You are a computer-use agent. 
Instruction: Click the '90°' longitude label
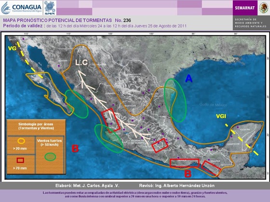click(x=236, y=34)
